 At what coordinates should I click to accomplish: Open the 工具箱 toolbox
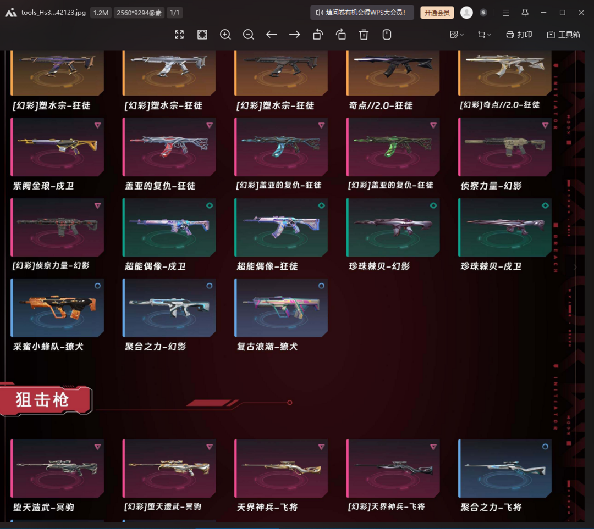tap(564, 35)
